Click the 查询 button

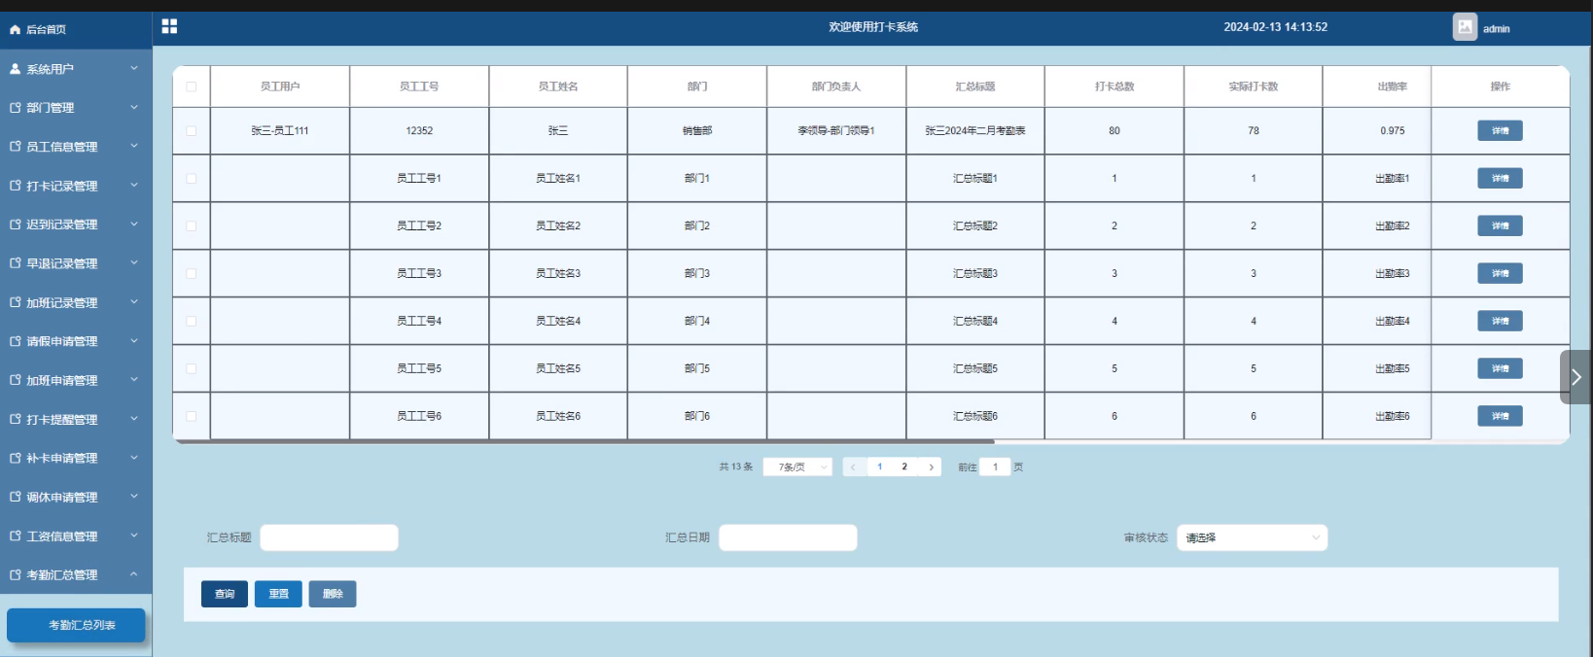[225, 594]
